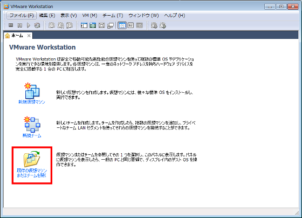
Task: Click the highlighted console view toolbar icon
Action: click(x=122, y=25)
